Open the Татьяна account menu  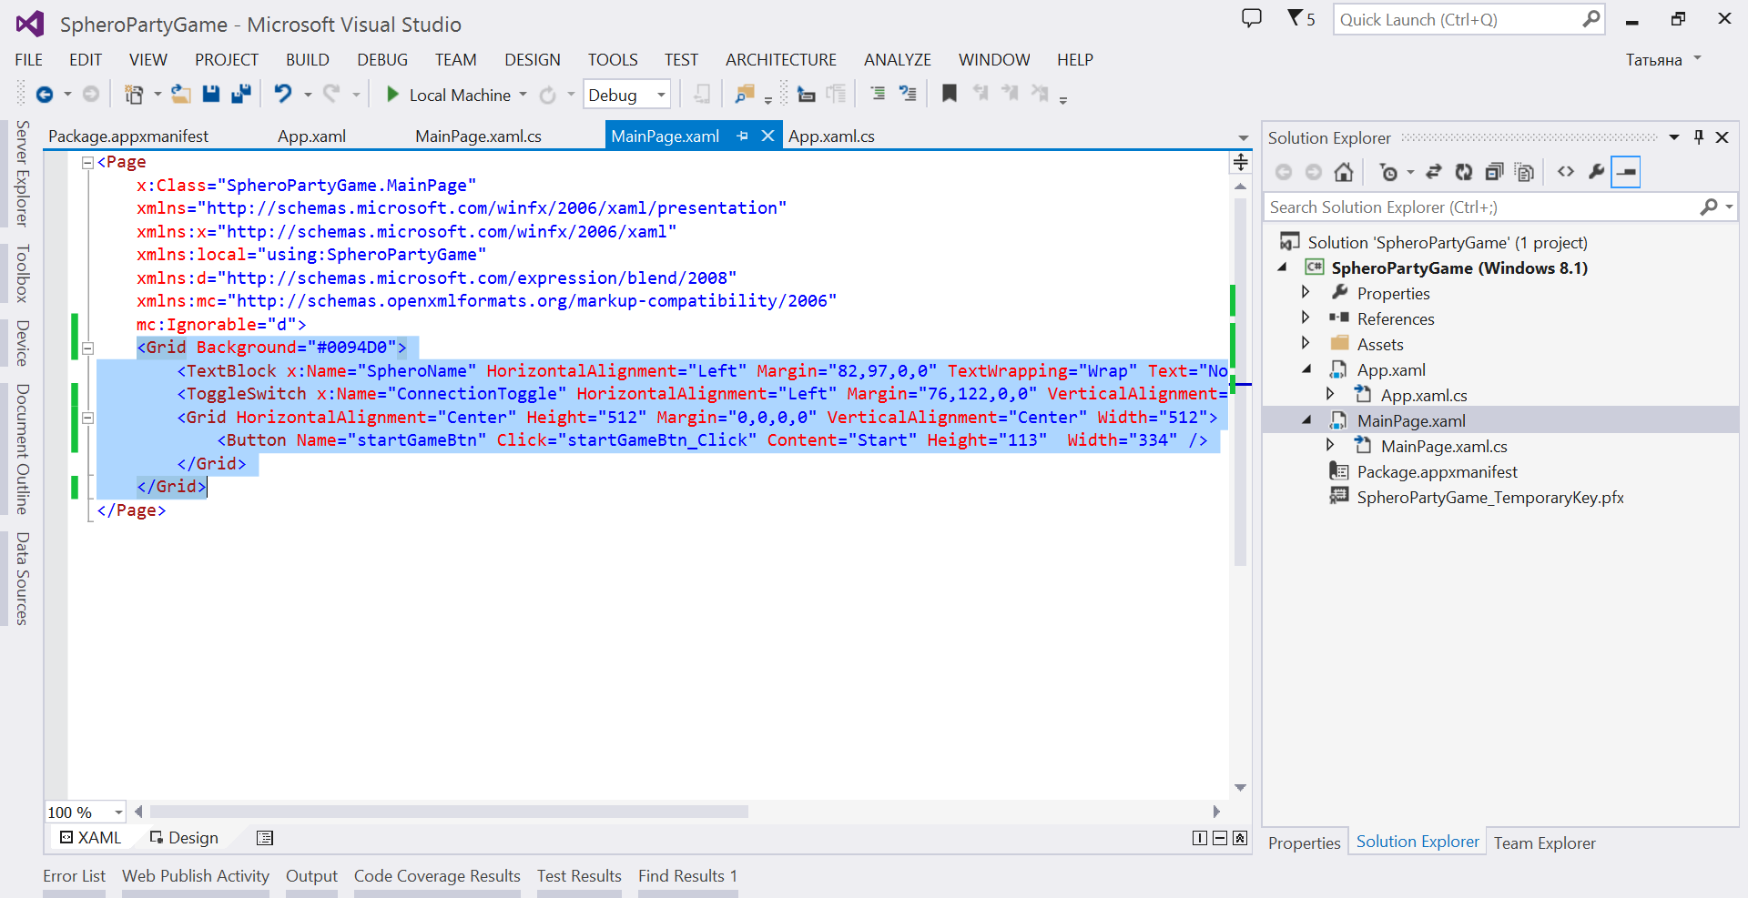click(x=1663, y=60)
